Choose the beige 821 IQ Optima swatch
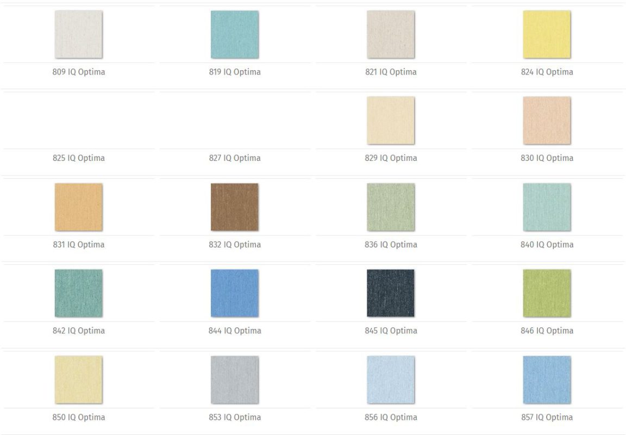626x435 pixels. click(x=390, y=34)
